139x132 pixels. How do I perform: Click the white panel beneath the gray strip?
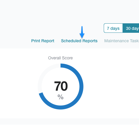point(69,128)
